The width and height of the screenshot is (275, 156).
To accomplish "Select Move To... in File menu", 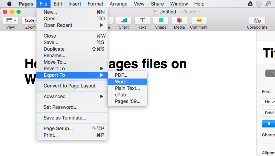I will 72,62.
